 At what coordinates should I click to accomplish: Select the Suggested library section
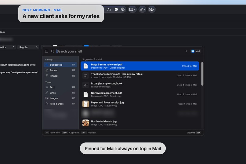[60, 65]
